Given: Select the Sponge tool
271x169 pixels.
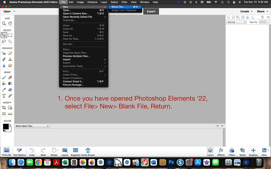Looking at the screenshot, I should click(x=10, y=66).
